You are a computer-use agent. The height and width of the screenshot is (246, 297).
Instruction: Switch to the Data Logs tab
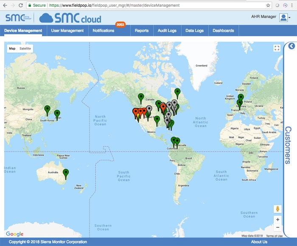click(x=194, y=31)
